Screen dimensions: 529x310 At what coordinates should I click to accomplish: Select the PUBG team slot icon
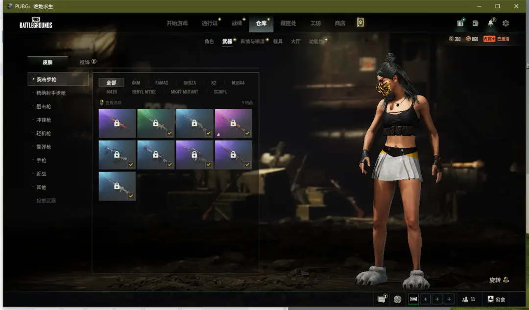pyautogui.click(x=413, y=299)
